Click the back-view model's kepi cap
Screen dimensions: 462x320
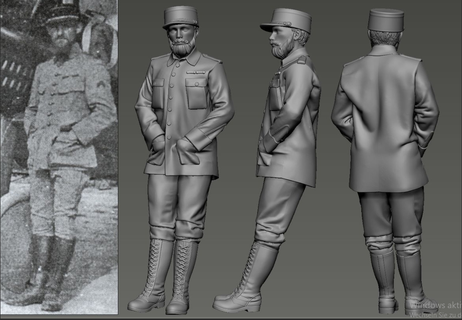(x=386, y=20)
